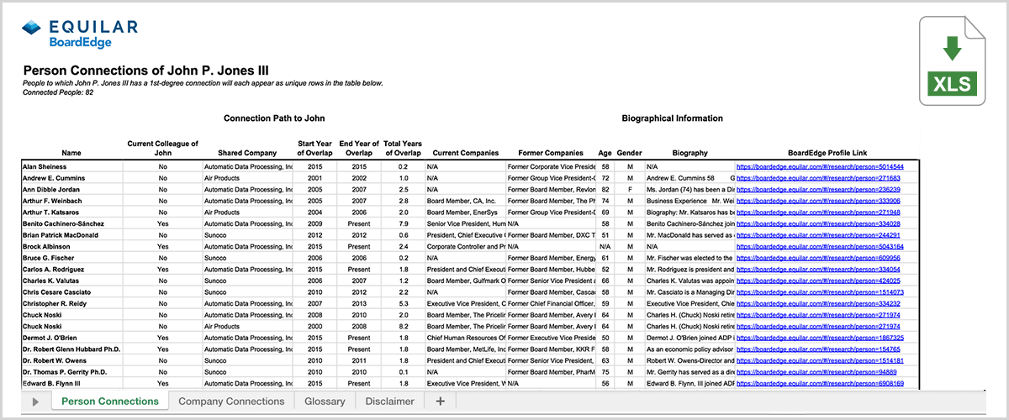Click the Shared Company column header
The height and width of the screenshot is (420, 1009).
click(x=247, y=154)
